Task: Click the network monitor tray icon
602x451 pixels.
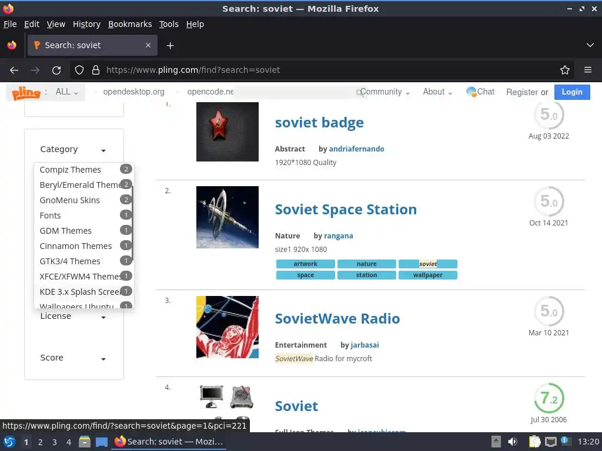Action: pyautogui.click(x=550, y=442)
